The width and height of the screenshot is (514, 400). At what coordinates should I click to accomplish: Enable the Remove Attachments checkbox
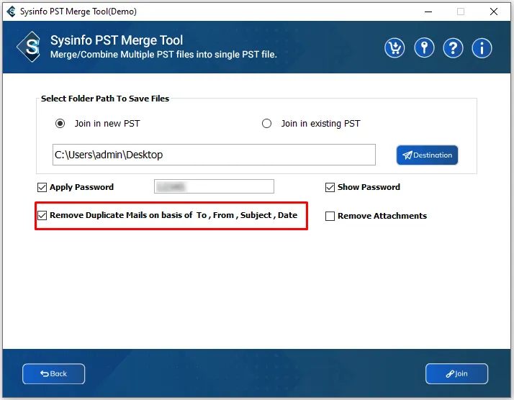(x=330, y=216)
